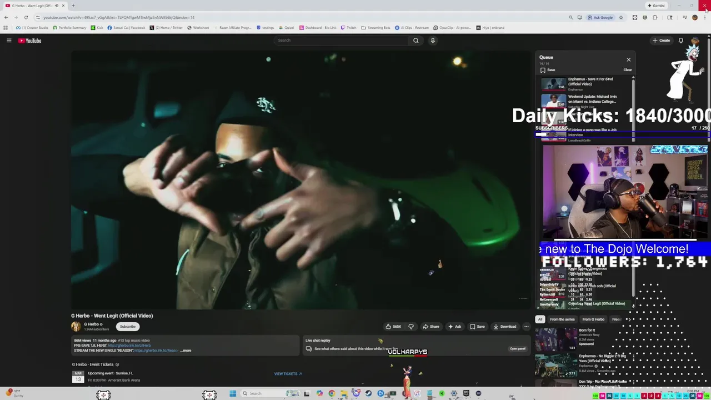Focus the YouTube search field

click(341, 41)
